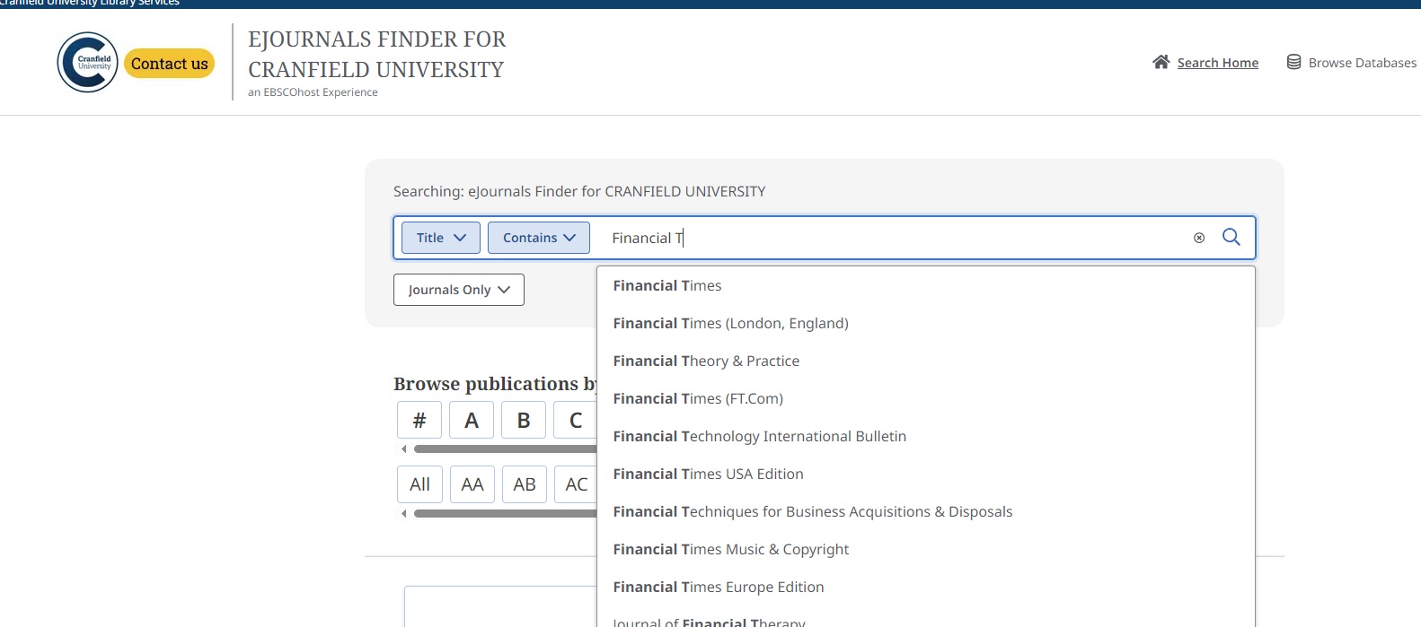Click the left arrow of the sub-letter scrollbar
The height and width of the screenshot is (627, 1421).
coord(403,514)
